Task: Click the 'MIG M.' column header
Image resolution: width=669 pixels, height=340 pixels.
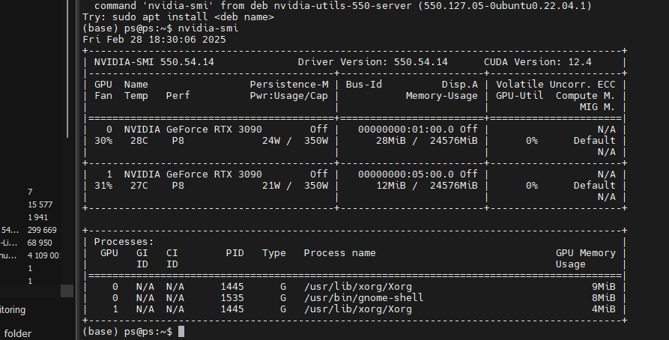Action: (597, 107)
